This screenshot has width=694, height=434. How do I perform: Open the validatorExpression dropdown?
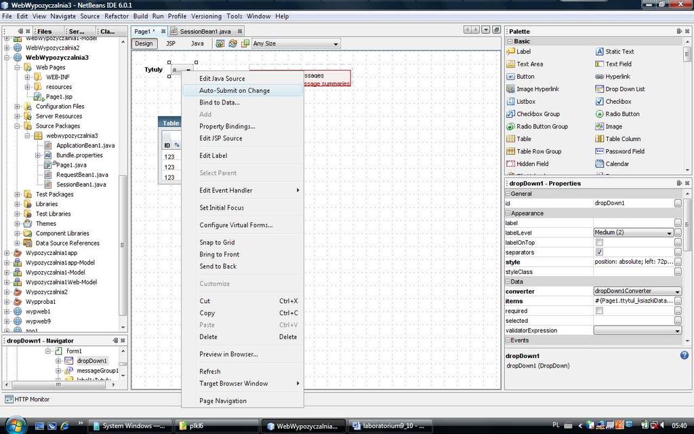click(637, 330)
